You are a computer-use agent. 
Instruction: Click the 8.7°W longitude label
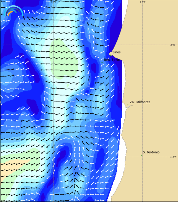click(143, 2)
